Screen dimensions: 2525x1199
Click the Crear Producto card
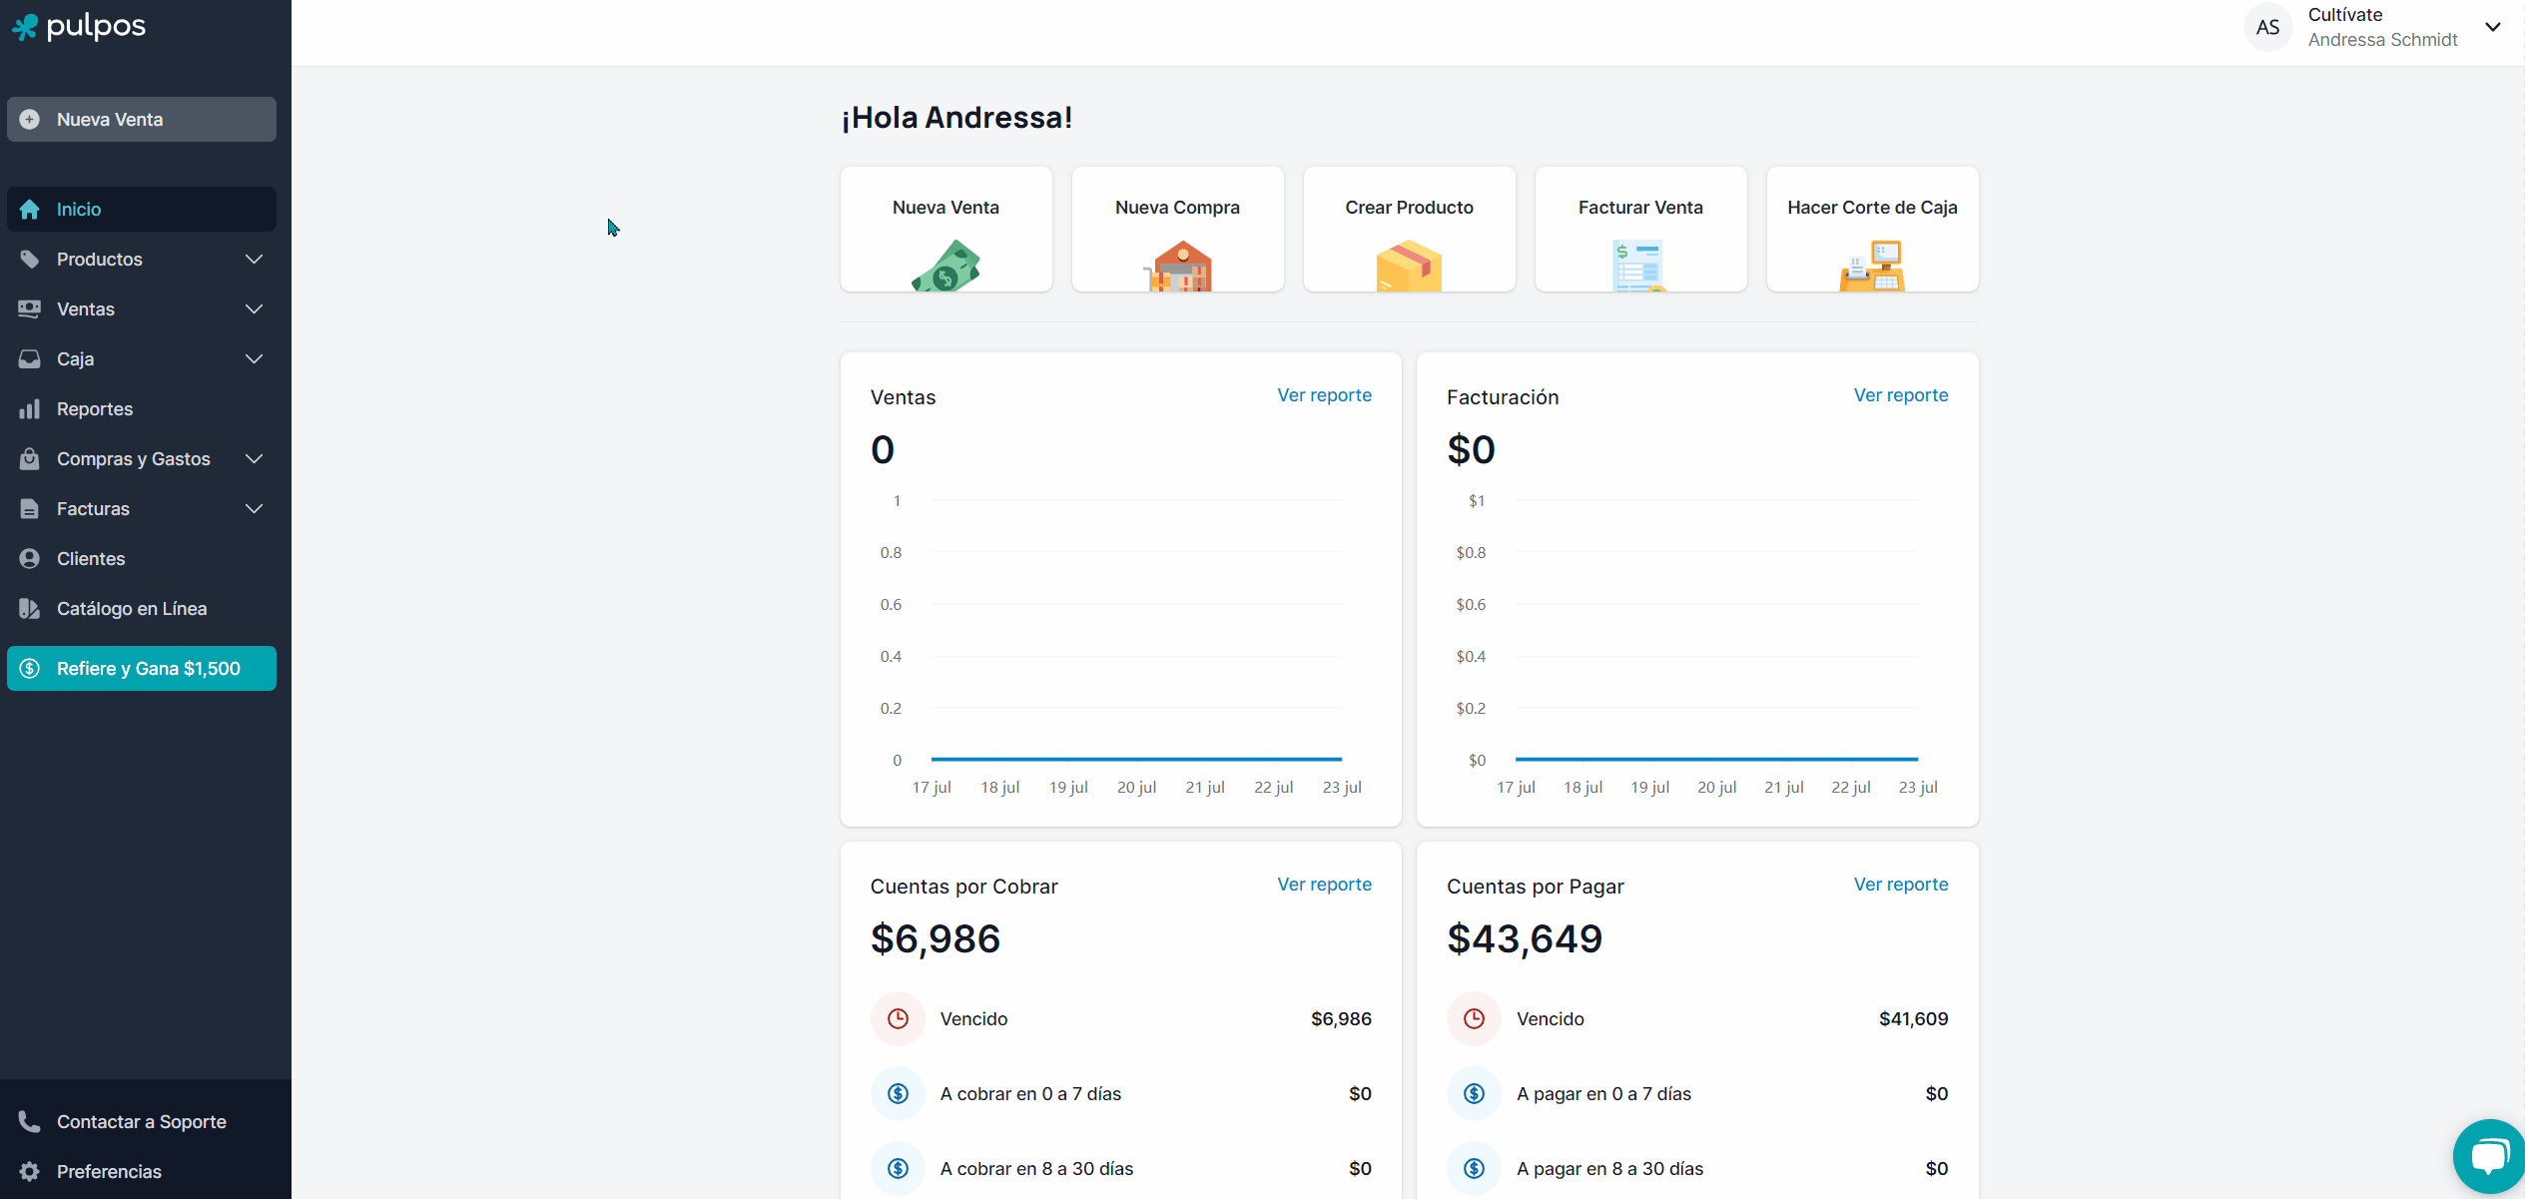pyautogui.click(x=1409, y=230)
